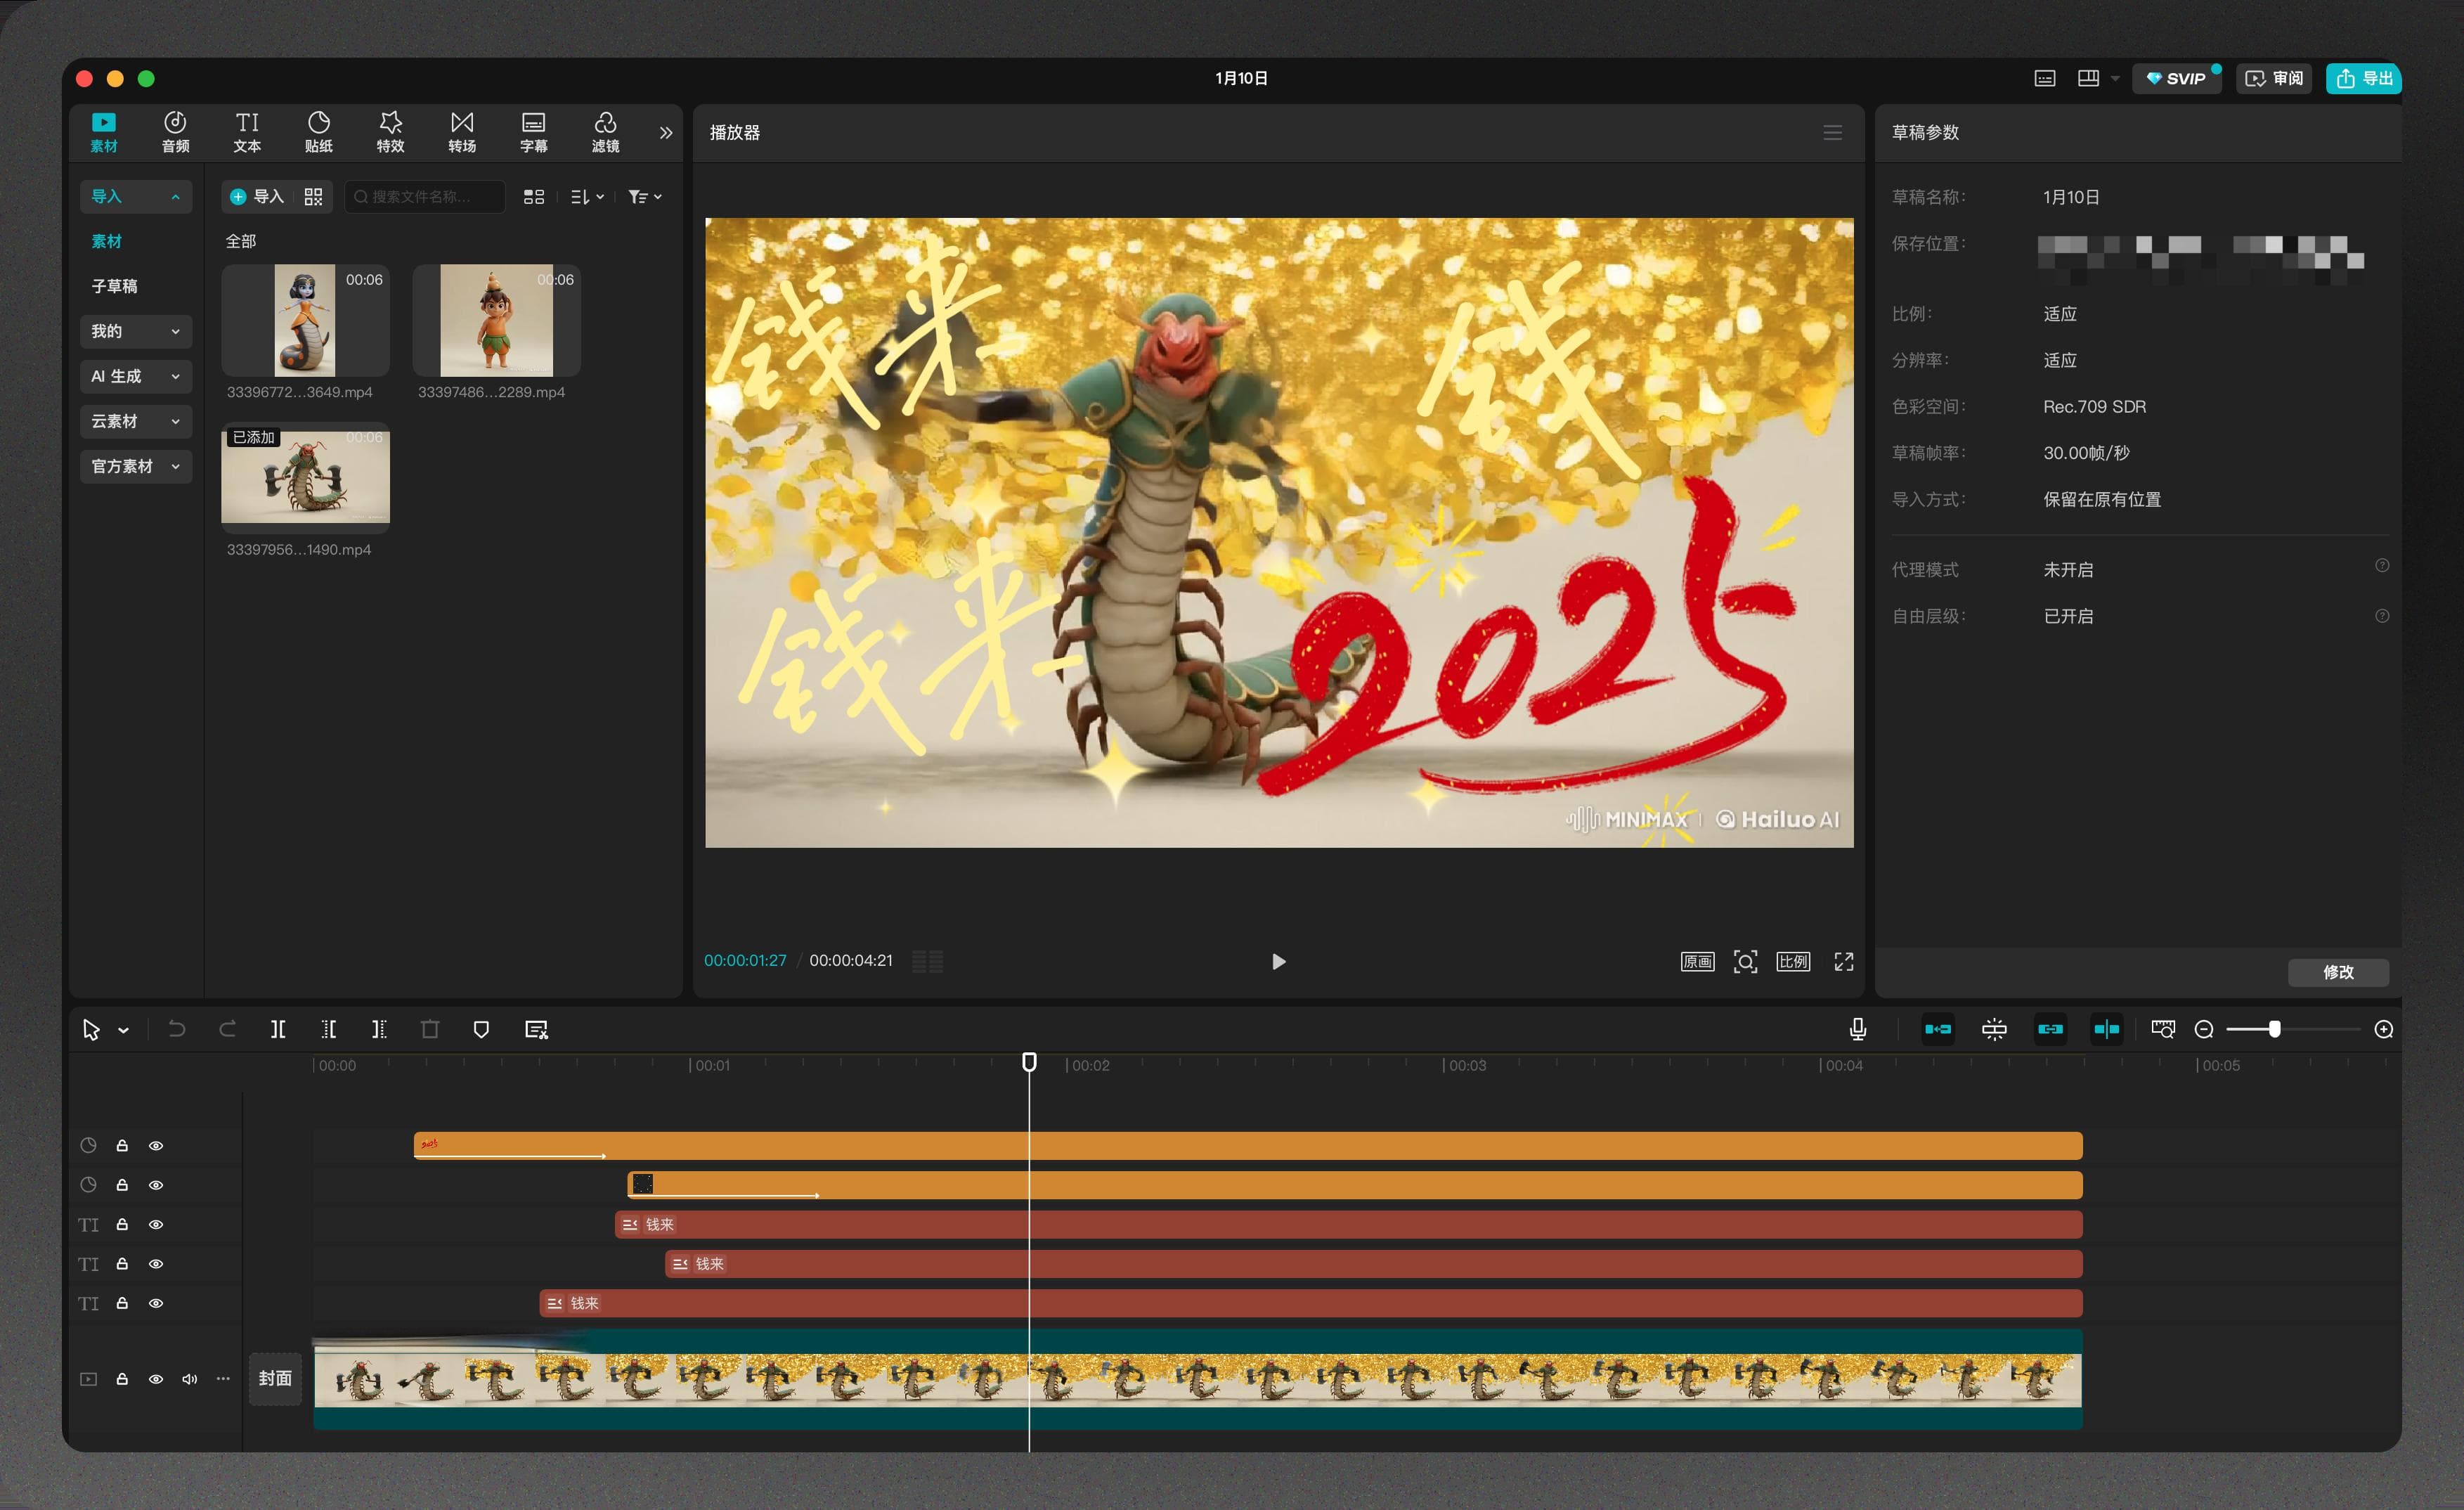Viewport: 2464px width, 1510px height.
Task: Click help icon beside 自由层级
Action: pos(2382,616)
